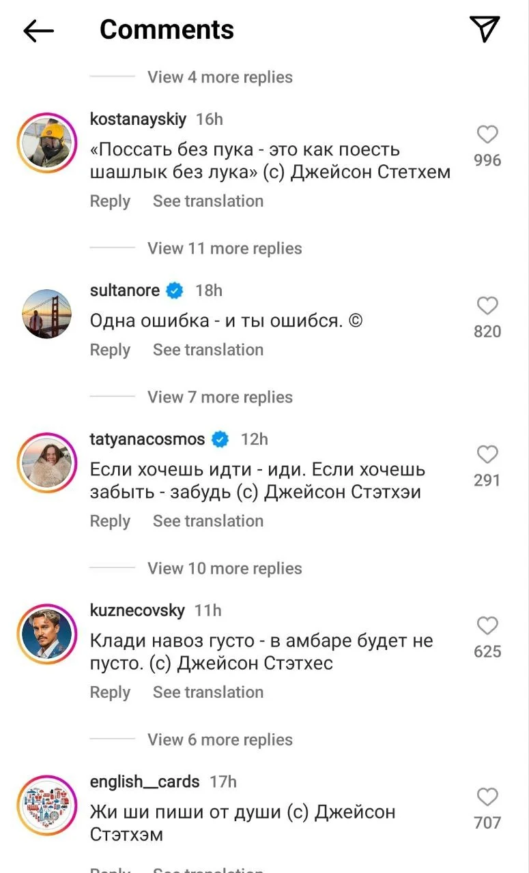Expand the 7 more replies under sultanore
529x873 pixels.
click(x=219, y=397)
